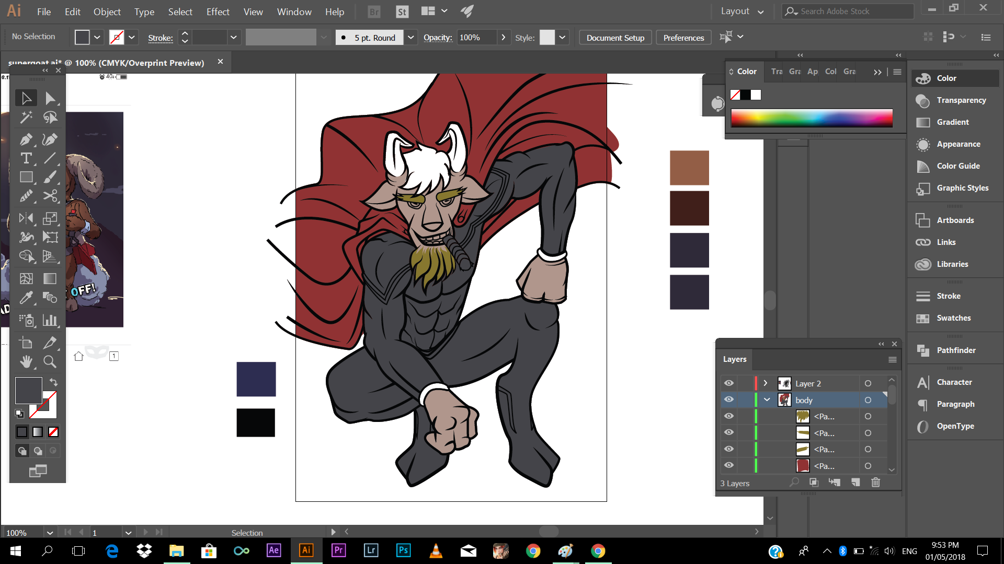Viewport: 1004px width, 564px height.
Task: Click the delete layer trash icon
Action: (x=875, y=483)
